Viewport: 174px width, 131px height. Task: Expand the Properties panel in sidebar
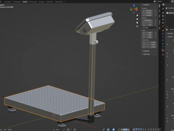145,51
